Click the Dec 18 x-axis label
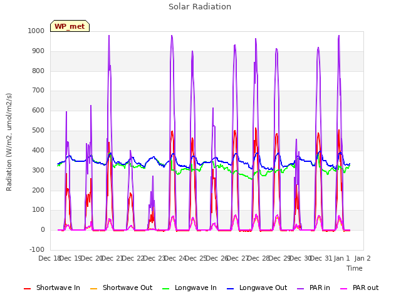 click(49, 258)
